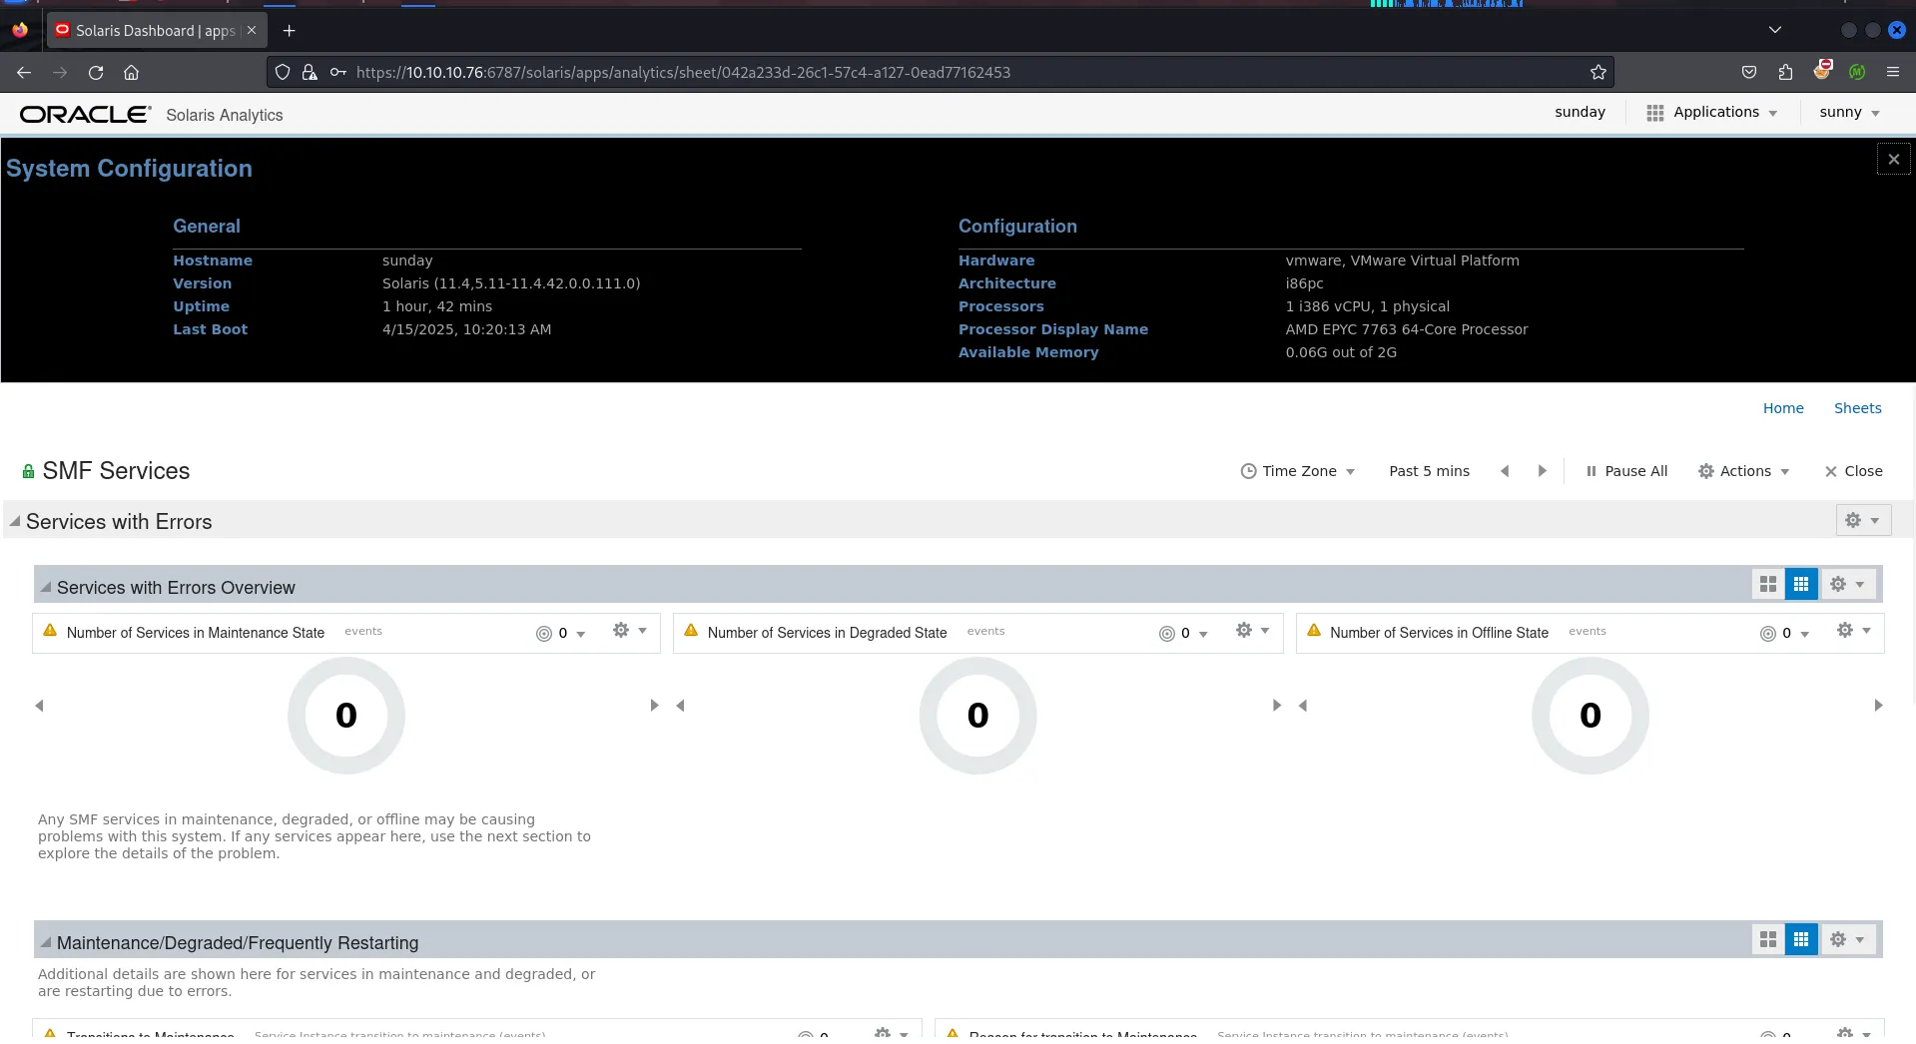Open the Firefox application hamburger menu

(1893, 72)
